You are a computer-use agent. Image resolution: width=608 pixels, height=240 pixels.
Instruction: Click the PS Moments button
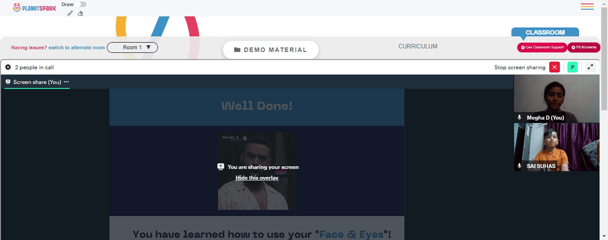[584, 47]
